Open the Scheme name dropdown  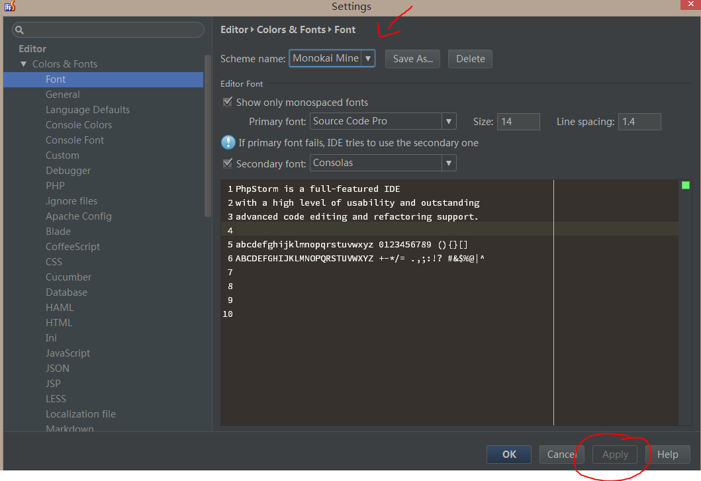point(368,59)
